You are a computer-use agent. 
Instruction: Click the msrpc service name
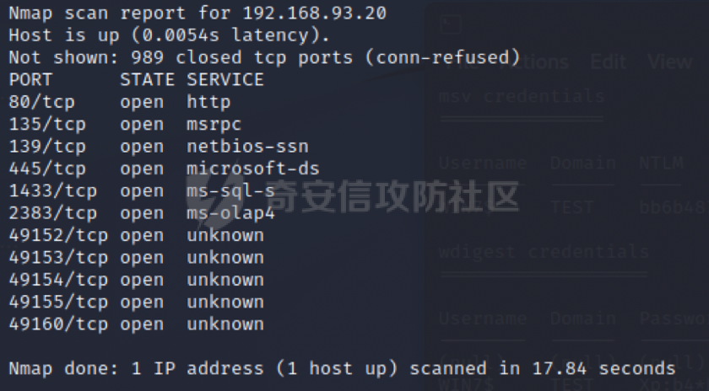click(214, 125)
